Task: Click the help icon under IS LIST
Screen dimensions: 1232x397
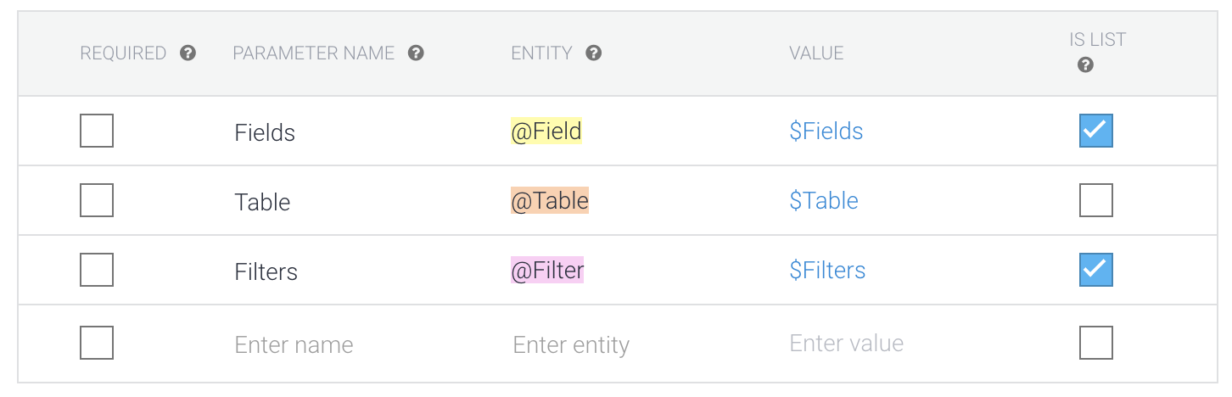Action: [x=1085, y=65]
